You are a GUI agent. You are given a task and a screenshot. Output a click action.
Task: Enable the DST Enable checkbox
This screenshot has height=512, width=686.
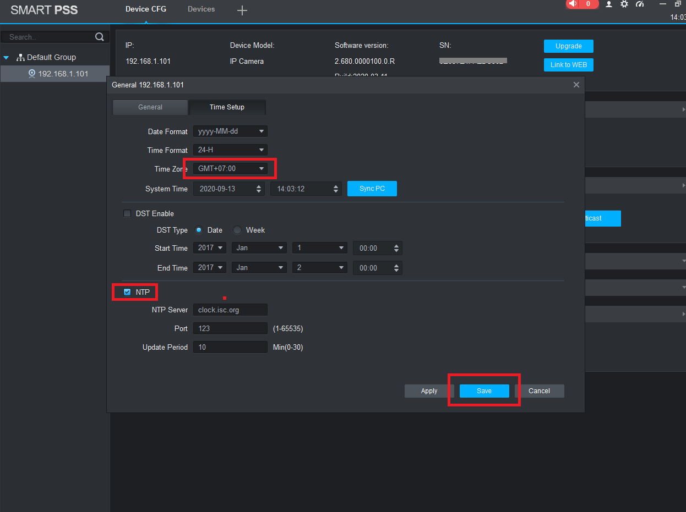click(127, 213)
